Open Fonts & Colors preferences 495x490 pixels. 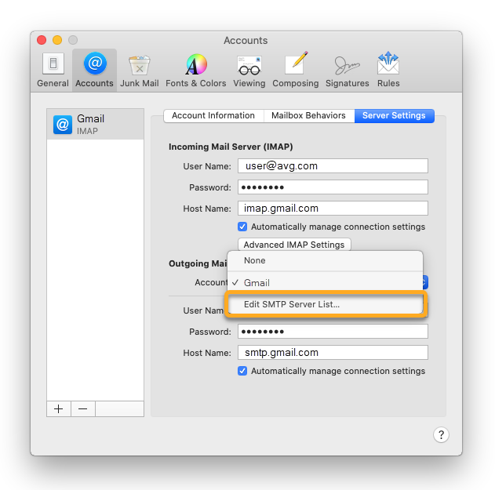coord(196,70)
